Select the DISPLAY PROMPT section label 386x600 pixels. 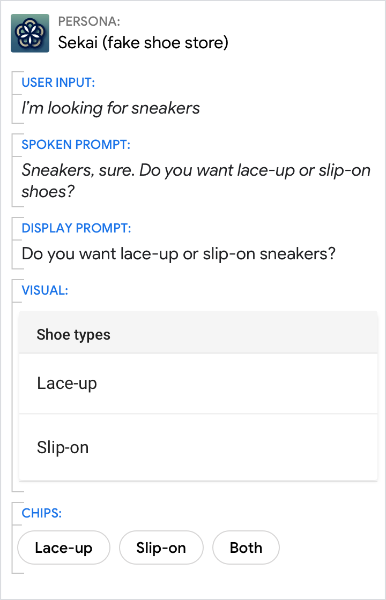pos(76,228)
